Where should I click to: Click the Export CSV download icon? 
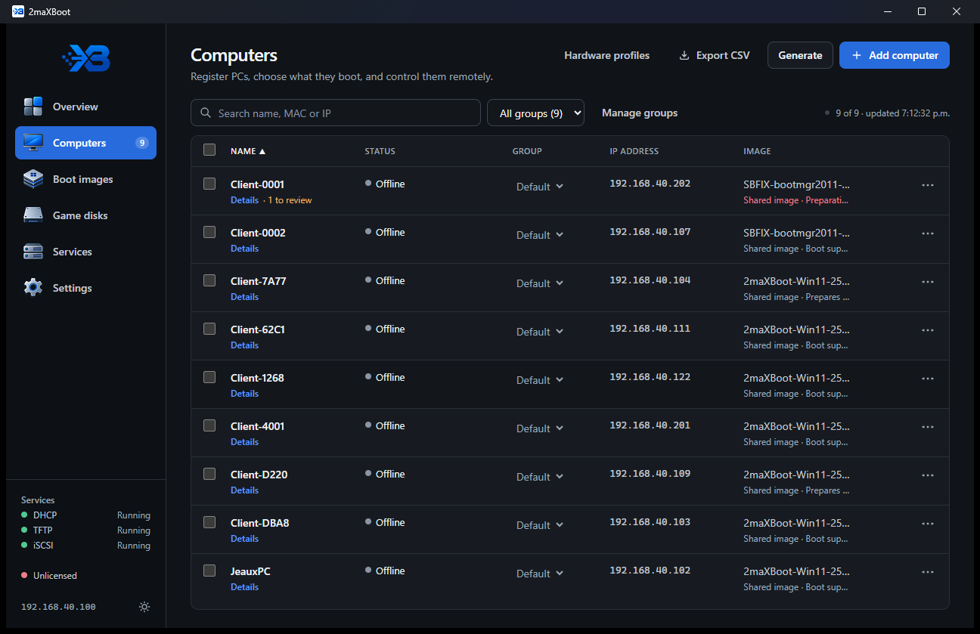[684, 55]
